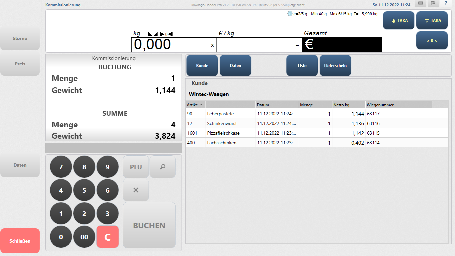Click the Wiegenummer column header
Viewport: 455px width, 256px height.
[398, 105]
